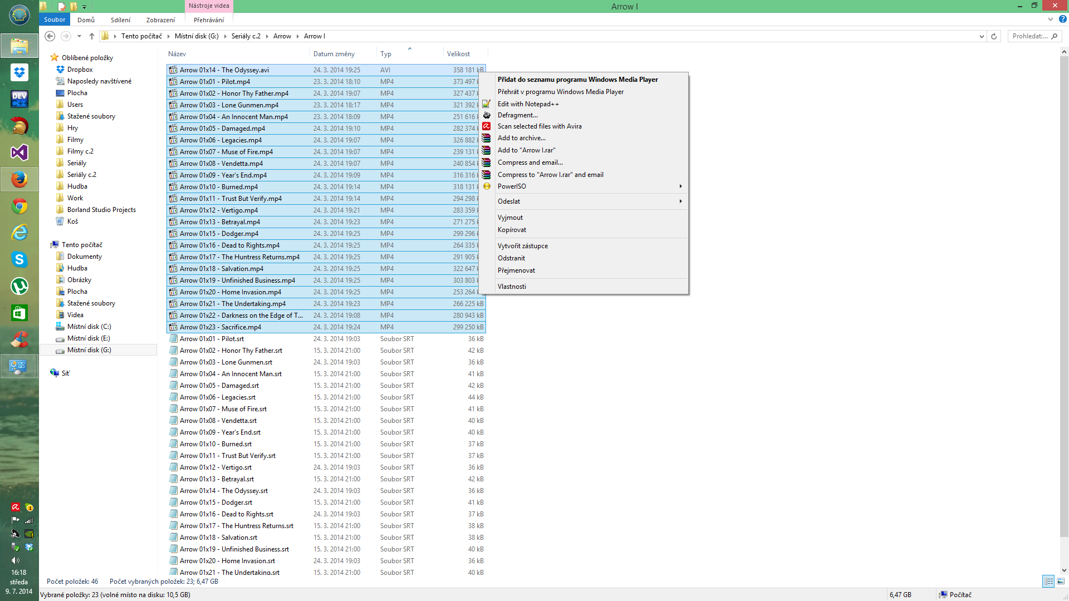Open uTorrent taskbar icon
1069x601 pixels.
19,286
